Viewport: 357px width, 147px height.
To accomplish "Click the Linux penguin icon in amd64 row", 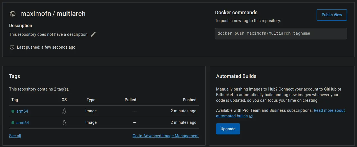I will [64, 122].
